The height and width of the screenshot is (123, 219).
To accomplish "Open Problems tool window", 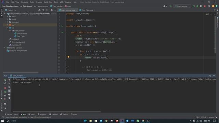I will click(42, 114).
